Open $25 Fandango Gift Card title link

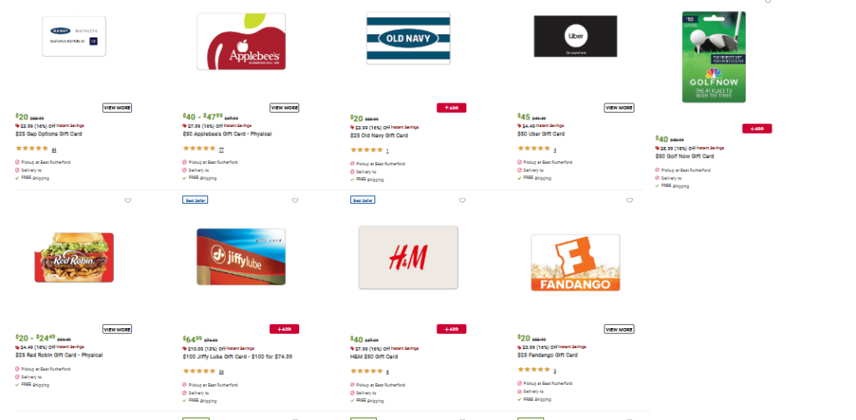tap(549, 355)
